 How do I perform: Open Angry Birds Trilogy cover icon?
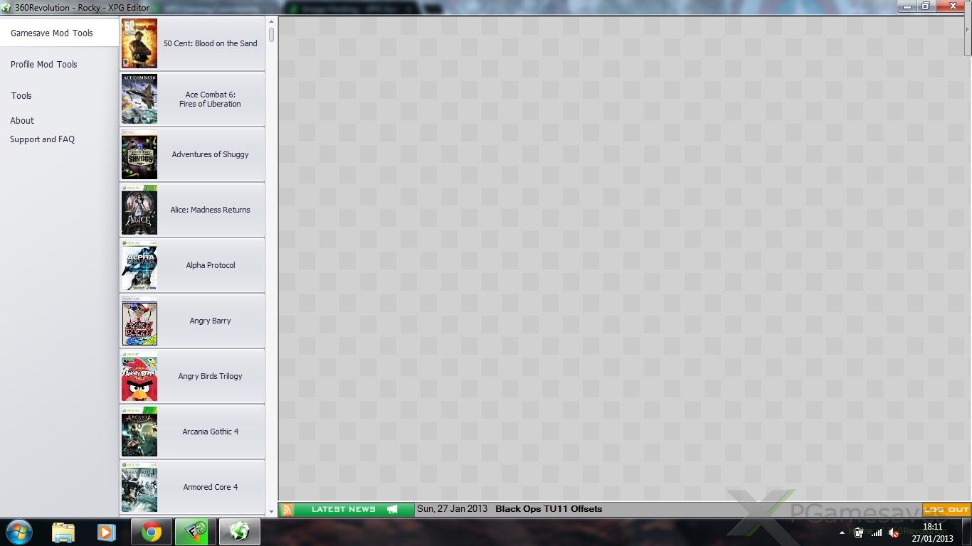click(139, 376)
